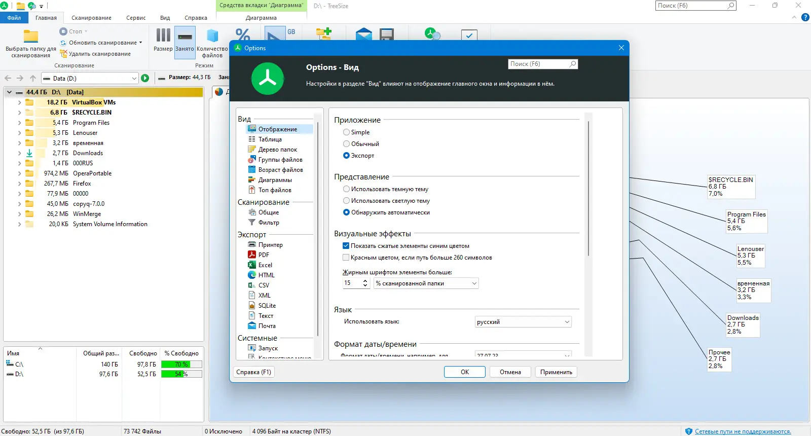811x436 pixels.
Task: Open Почта export settings
Action: click(x=267, y=326)
